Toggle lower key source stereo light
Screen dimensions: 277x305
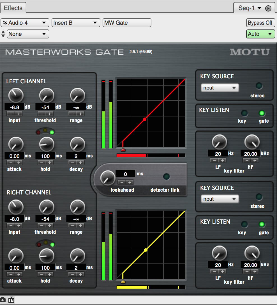click(259, 197)
